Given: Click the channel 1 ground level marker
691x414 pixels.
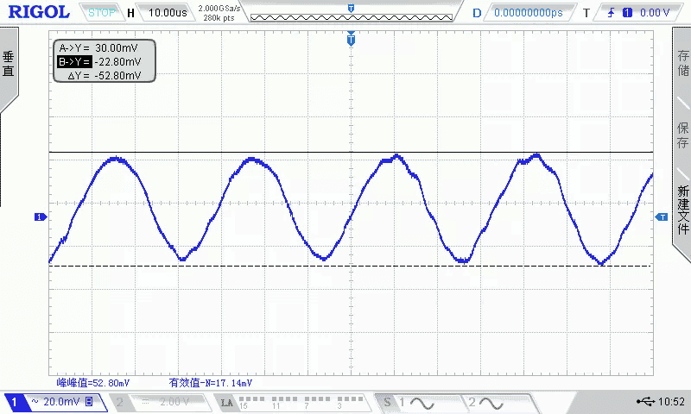Looking at the screenshot, I should (x=38, y=217).
